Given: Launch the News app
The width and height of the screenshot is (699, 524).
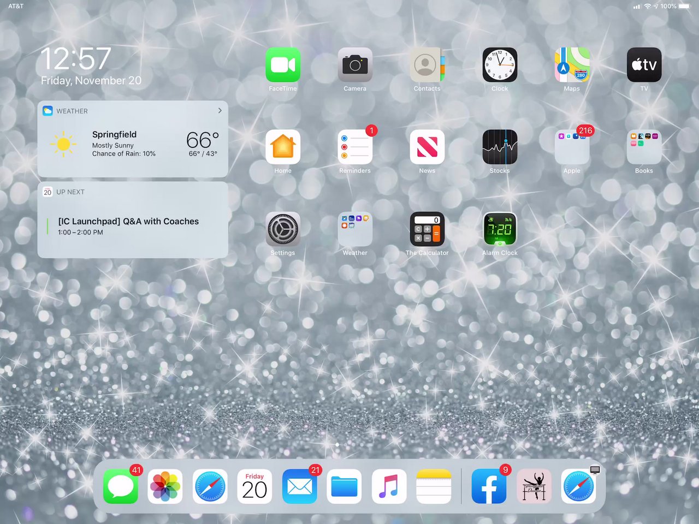Looking at the screenshot, I should pos(427,147).
